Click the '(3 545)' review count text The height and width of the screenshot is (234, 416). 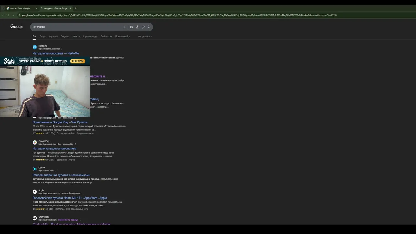[50, 209]
